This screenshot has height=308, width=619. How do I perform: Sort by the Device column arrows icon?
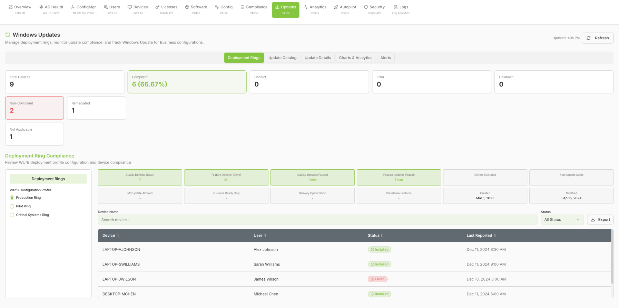click(118, 235)
